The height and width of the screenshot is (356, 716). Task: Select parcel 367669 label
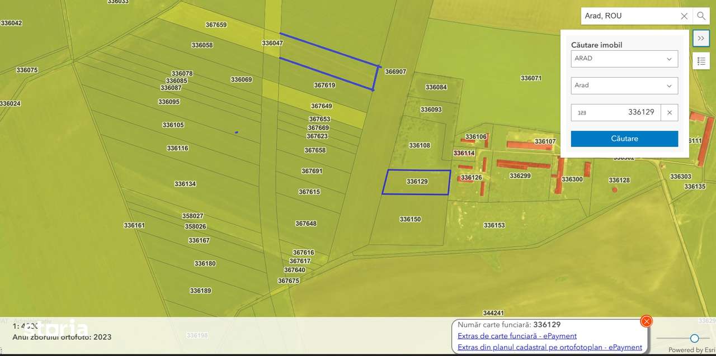click(x=318, y=128)
